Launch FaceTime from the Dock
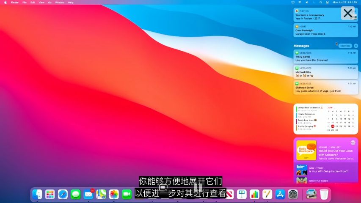 pos(127,194)
